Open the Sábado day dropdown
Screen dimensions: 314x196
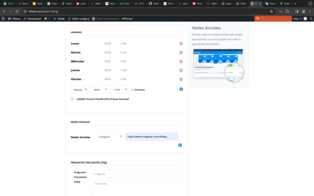point(80,89)
